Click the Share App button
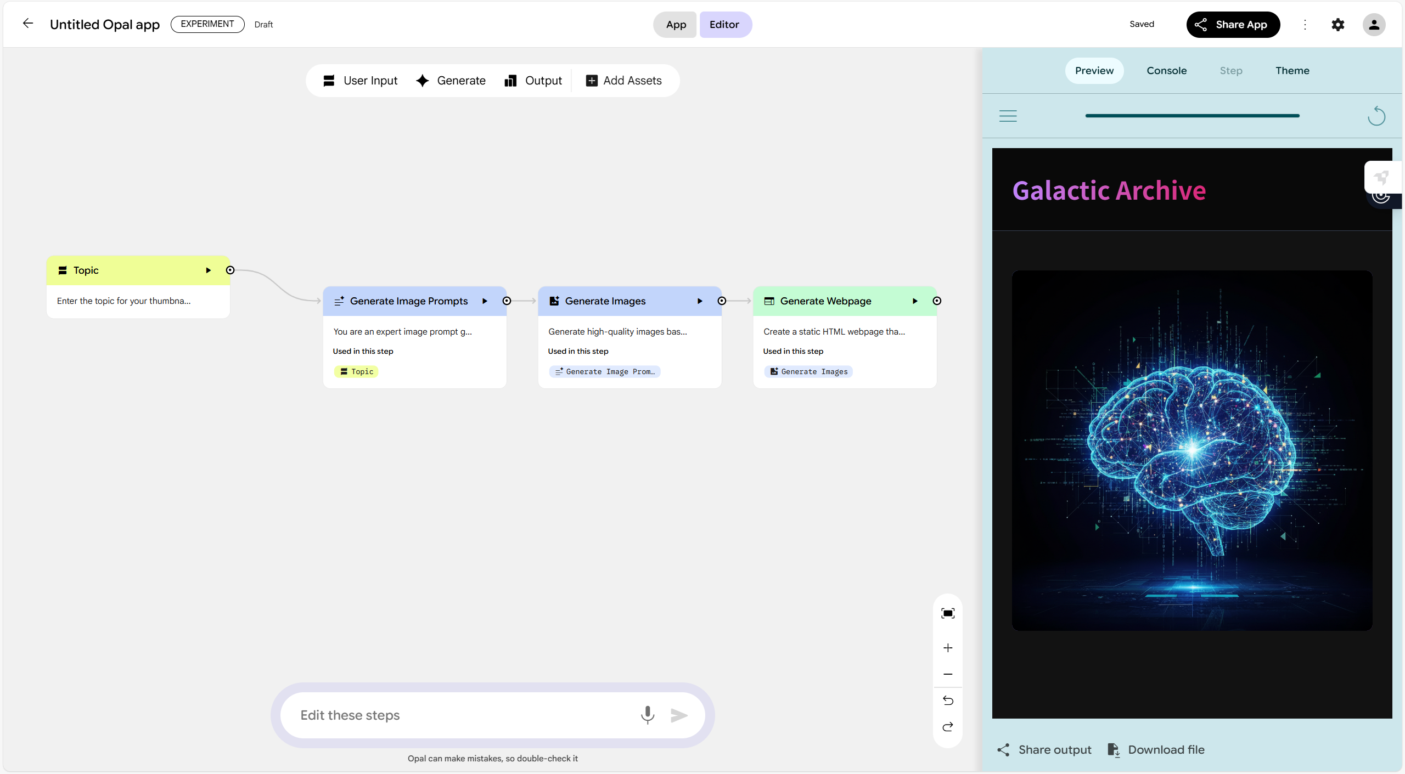The height and width of the screenshot is (774, 1405). coord(1233,25)
